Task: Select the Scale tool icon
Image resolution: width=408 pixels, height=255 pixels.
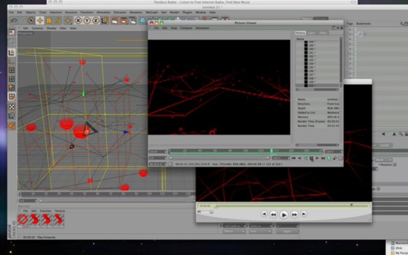Action: click(x=49, y=20)
